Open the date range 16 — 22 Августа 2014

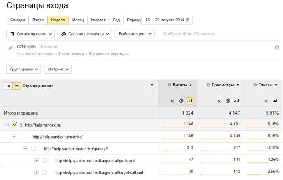click(167, 20)
